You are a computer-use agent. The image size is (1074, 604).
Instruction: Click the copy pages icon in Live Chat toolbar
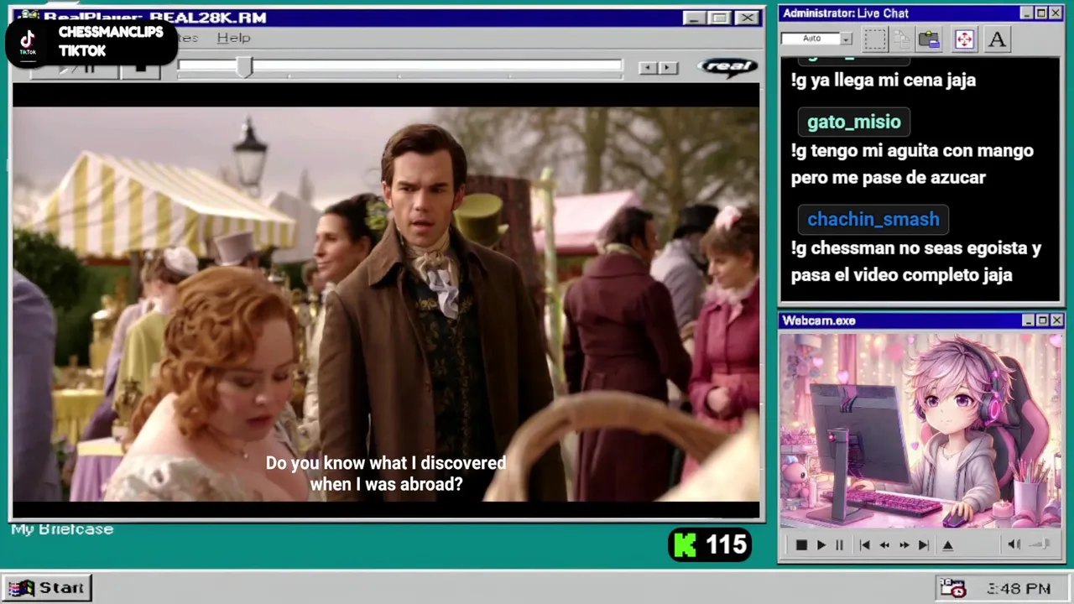pyautogui.click(x=902, y=39)
